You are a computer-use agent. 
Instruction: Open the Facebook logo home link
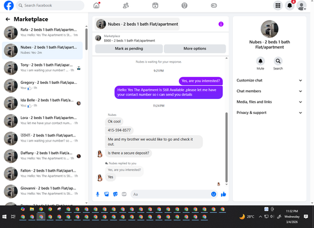pos(9,6)
